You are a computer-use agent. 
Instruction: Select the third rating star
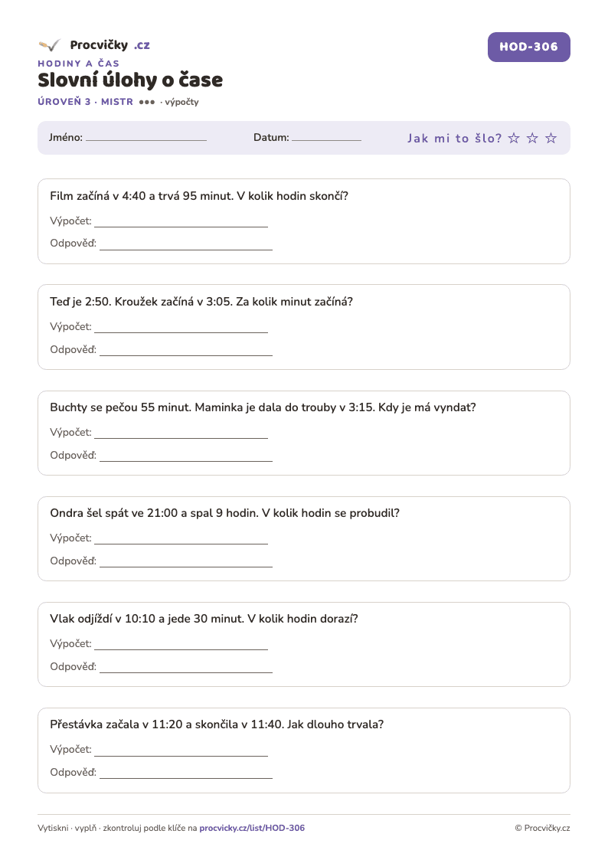coord(551,138)
